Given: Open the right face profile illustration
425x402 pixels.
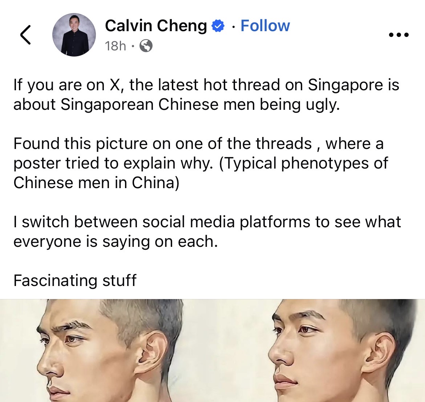Looking at the screenshot, I should [341, 350].
